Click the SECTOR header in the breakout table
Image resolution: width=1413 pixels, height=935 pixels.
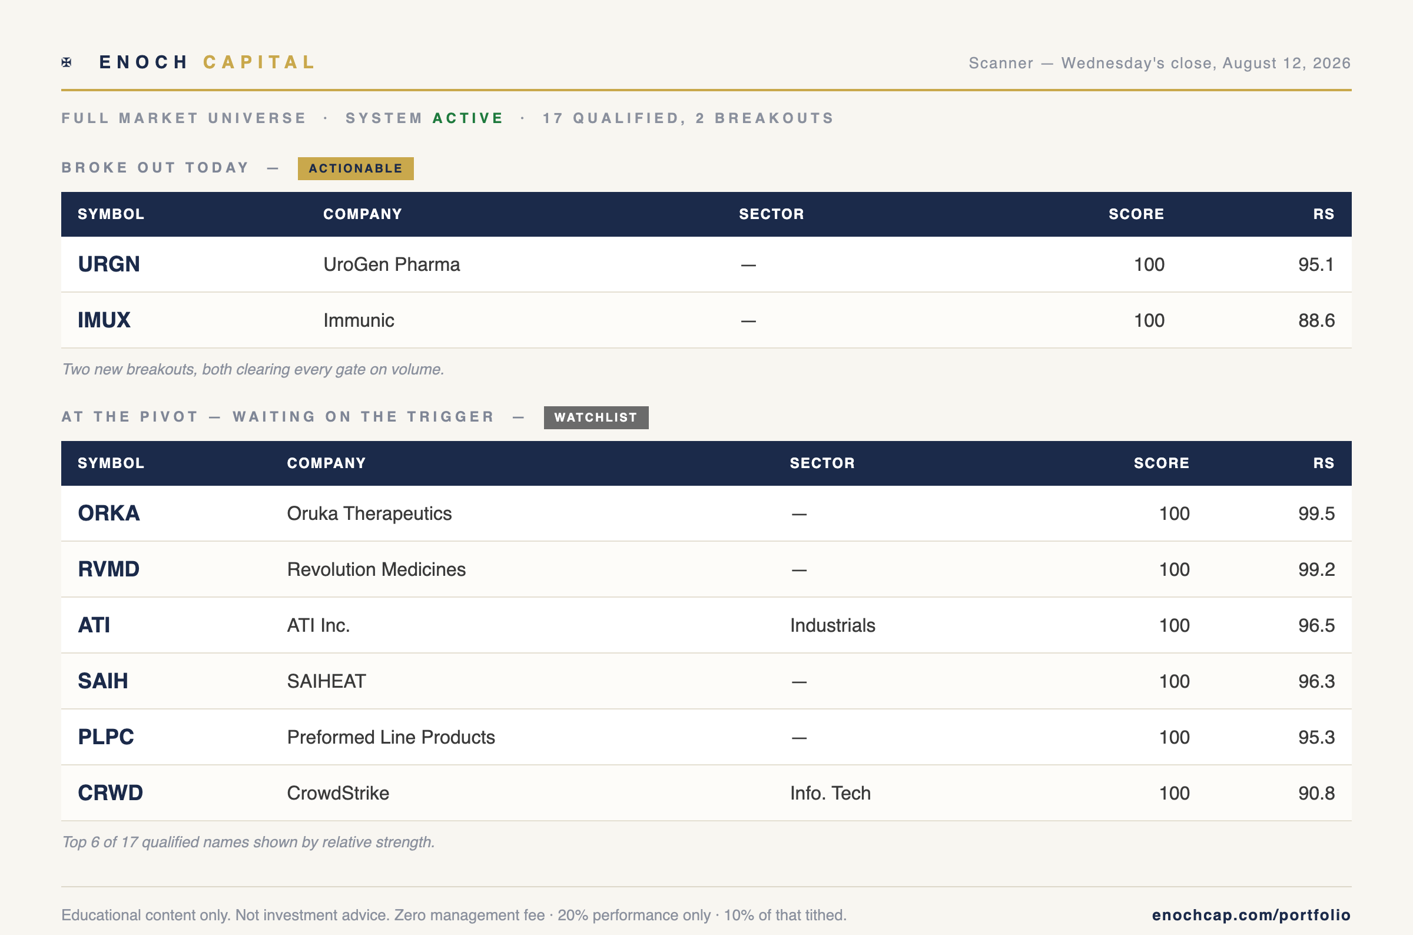pyautogui.click(x=771, y=214)
